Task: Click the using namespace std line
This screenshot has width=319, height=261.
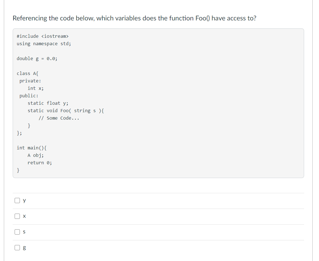Action: (x=44, y=44)
